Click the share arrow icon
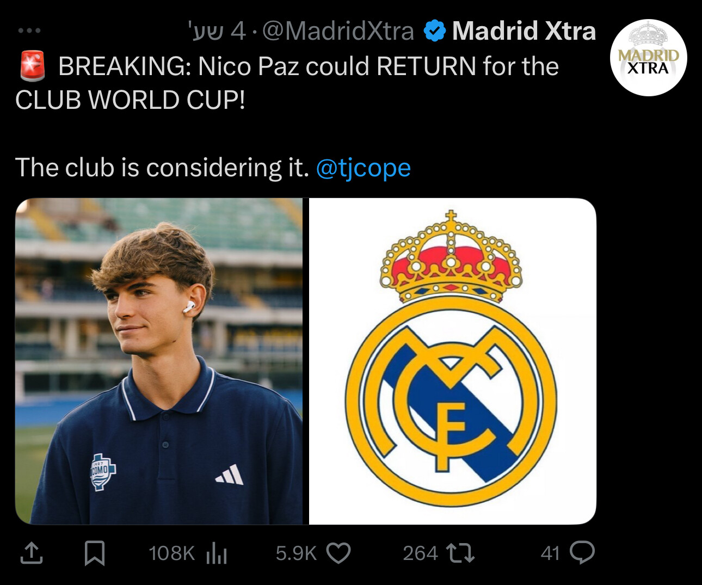 (x=32, y=553)
